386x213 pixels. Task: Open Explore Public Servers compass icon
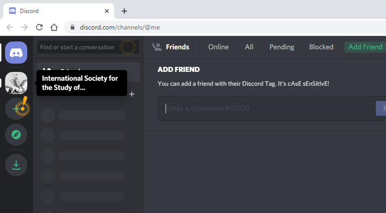click(x=16, y=135)
